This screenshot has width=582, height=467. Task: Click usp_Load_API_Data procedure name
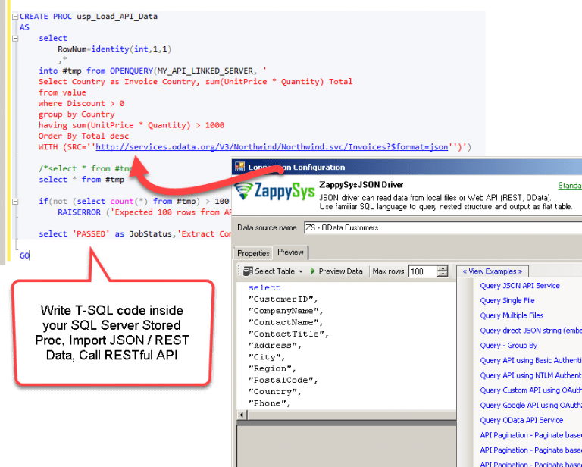(117, 17)
